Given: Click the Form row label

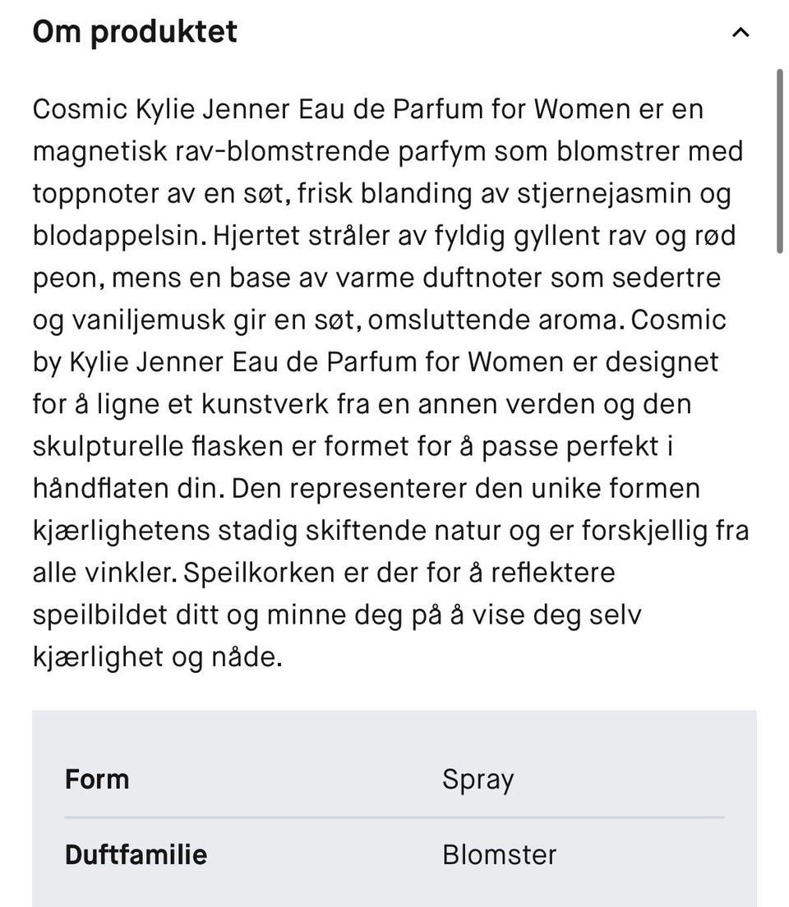Looking at the screenshot, I should 97,779.
